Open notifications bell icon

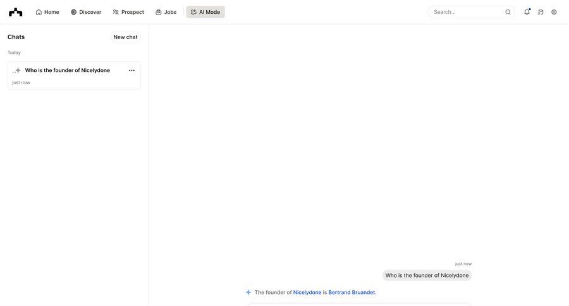pos(527,12)
